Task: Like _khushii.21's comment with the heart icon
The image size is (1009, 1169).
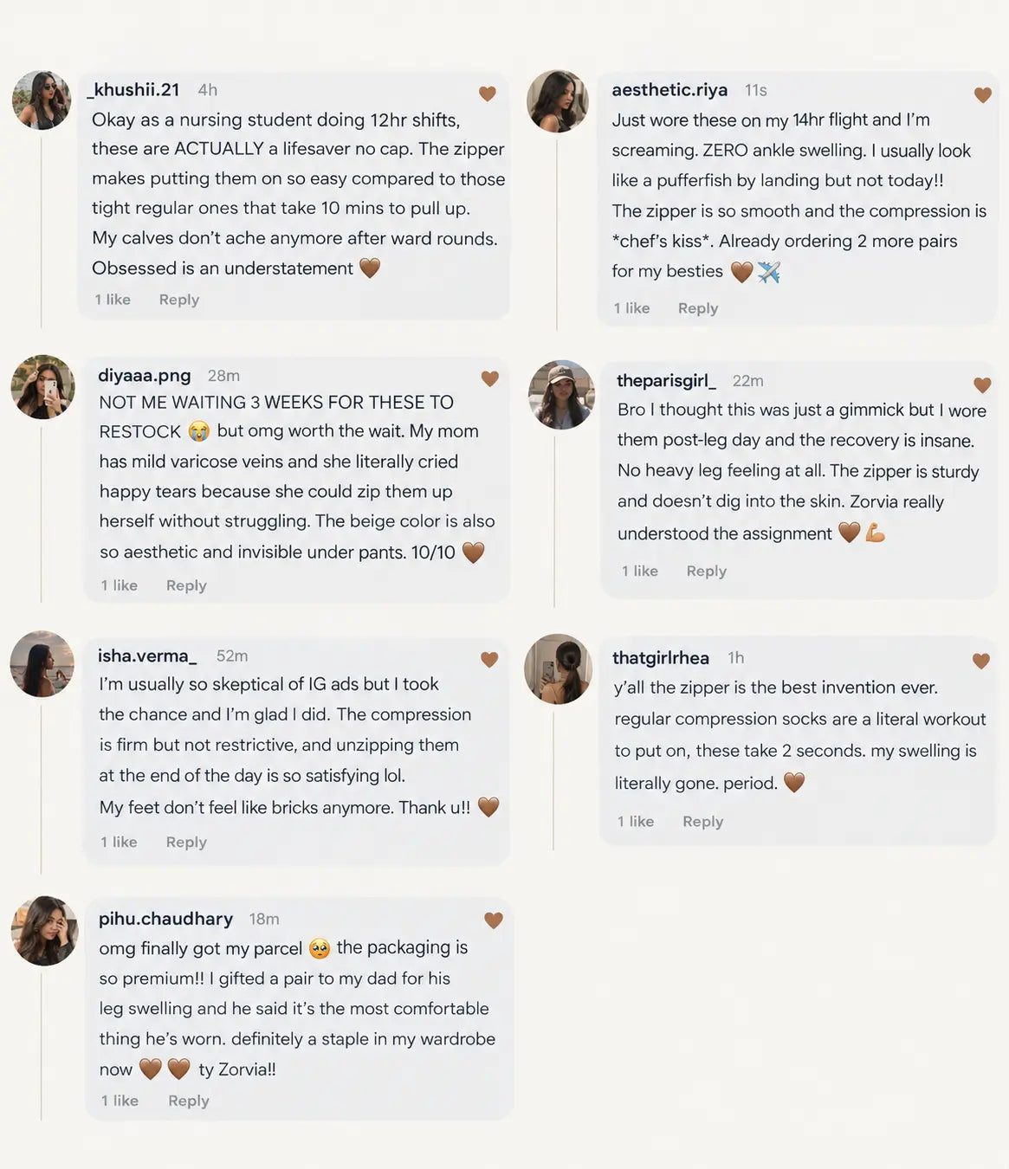Action: click(488, 94)
